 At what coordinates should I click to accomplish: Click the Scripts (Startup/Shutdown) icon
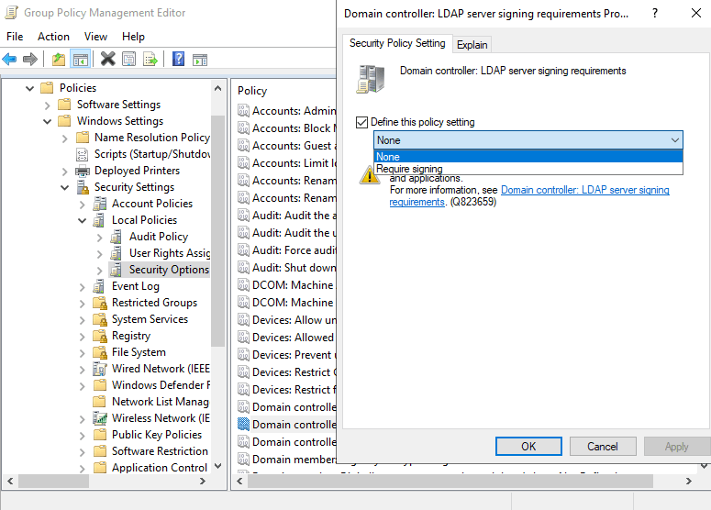click(82, 155)
